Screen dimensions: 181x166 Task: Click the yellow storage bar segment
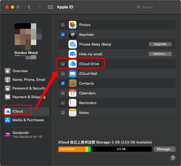coord(87,149)
